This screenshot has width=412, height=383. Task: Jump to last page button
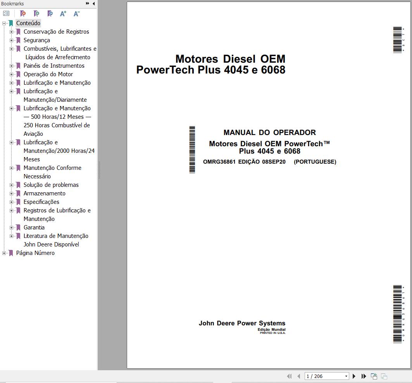(x=364, y=376)
